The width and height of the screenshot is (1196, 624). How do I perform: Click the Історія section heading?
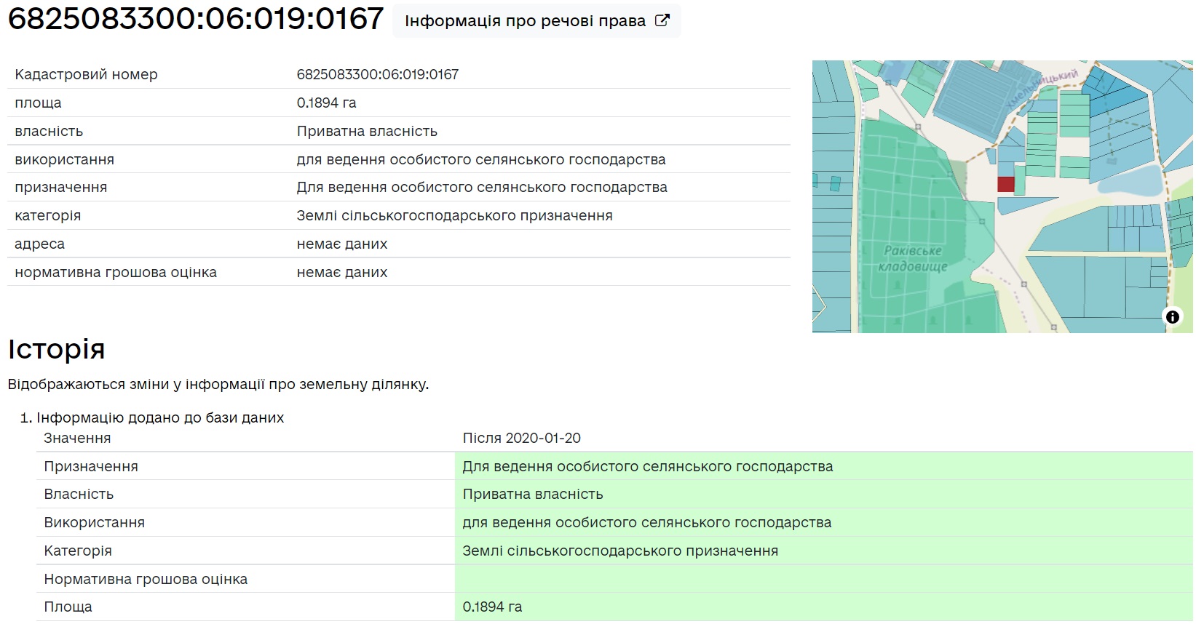pyautogui.click(x=56, y=349)
